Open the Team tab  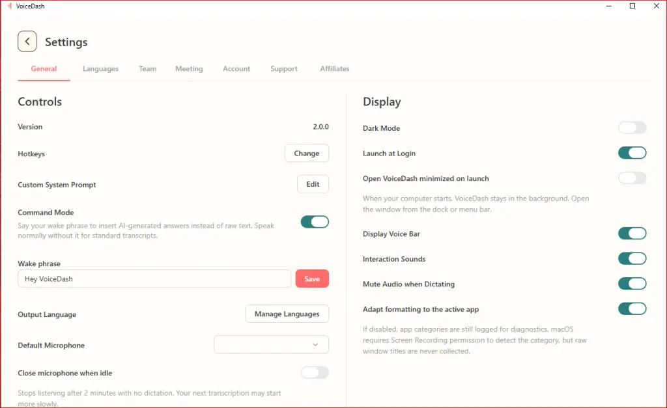tap(148, 69)
